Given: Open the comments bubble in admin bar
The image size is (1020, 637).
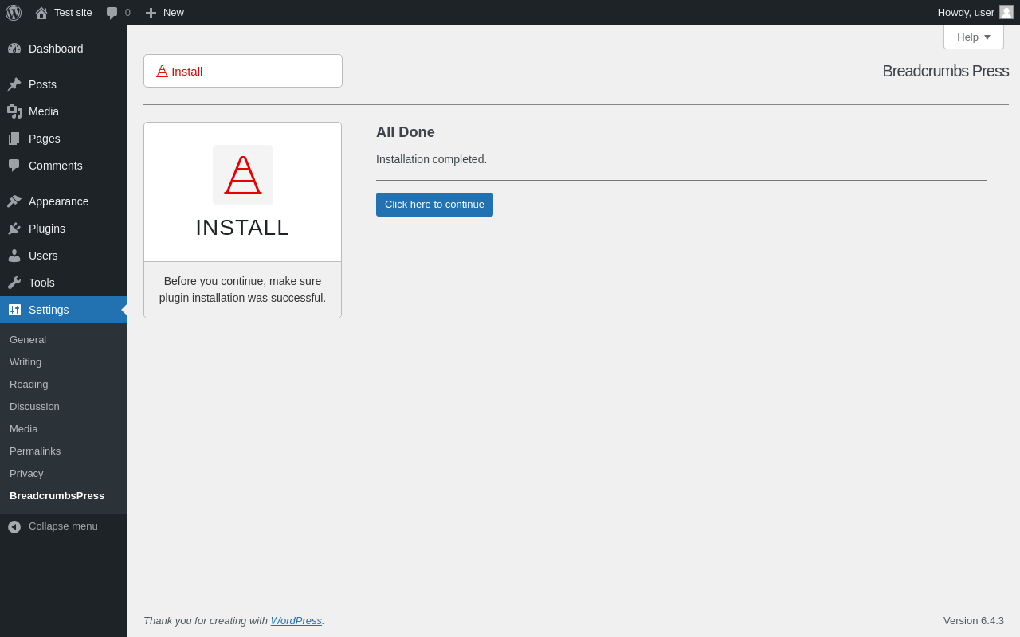Looking at the screenshot, I should click(x=112, y=13).
